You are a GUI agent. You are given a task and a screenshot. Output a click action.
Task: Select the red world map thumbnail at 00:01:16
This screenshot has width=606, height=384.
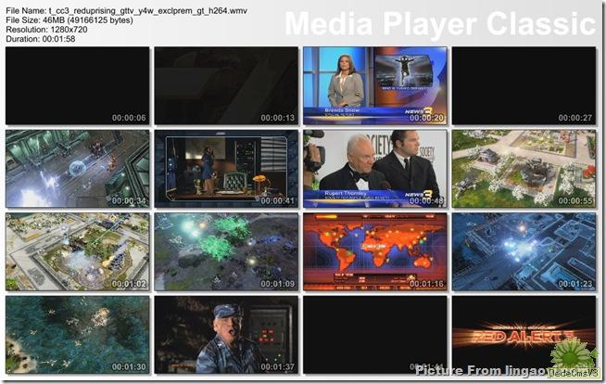pos(375,251)
